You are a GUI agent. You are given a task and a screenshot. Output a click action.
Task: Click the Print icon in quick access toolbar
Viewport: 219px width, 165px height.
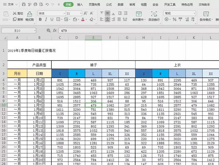(x=35, y=4)
